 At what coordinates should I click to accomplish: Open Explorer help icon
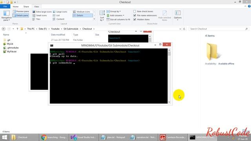coord(249,6)
